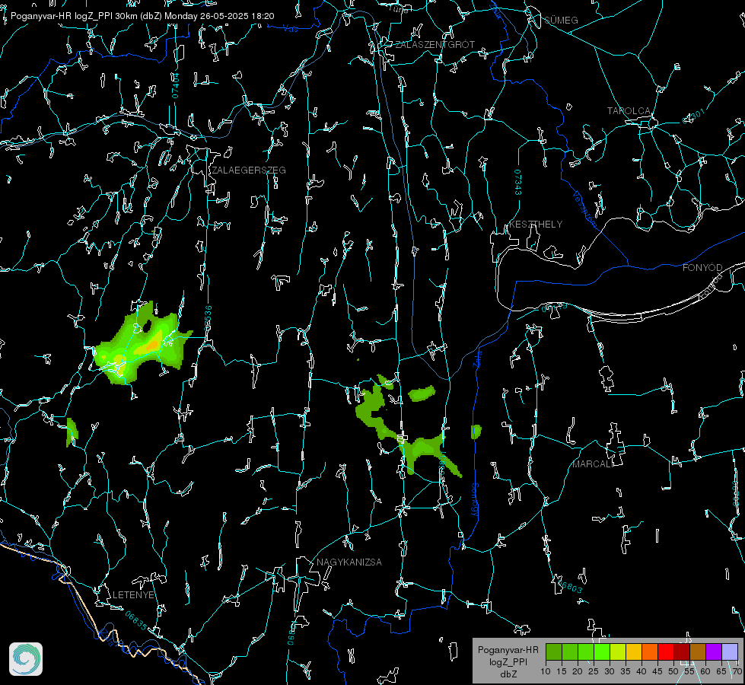Click the radar title text with timestamp 18:20
The image size is (745, 685).
pos(142,16)
